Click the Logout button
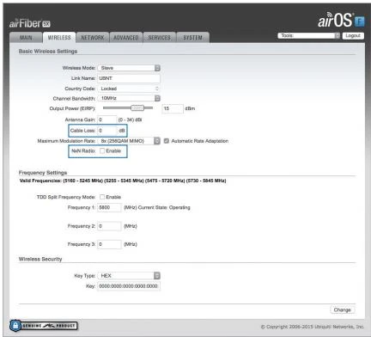Screen dimensions: 371x337 [x=353, y=35]
